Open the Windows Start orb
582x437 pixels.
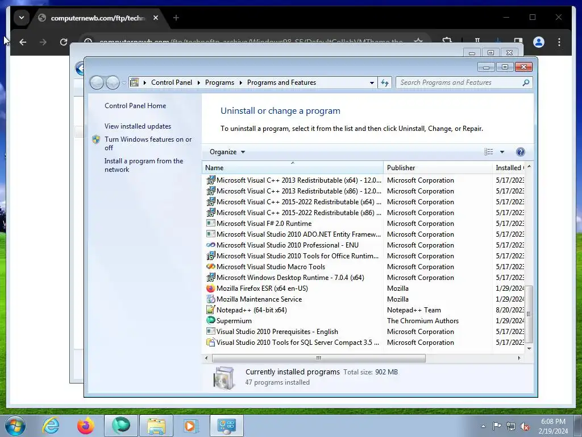(x=15, y=426)
